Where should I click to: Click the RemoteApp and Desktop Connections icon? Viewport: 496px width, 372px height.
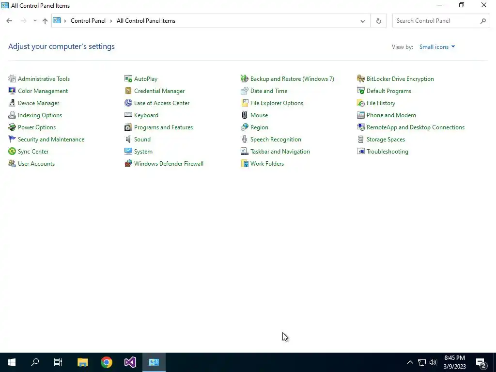pos(360,127)
